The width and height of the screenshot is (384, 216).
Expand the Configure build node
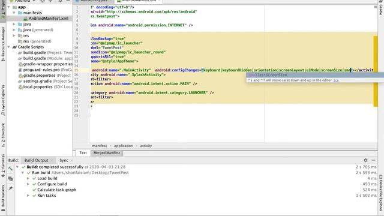click(x=28, y=184)
